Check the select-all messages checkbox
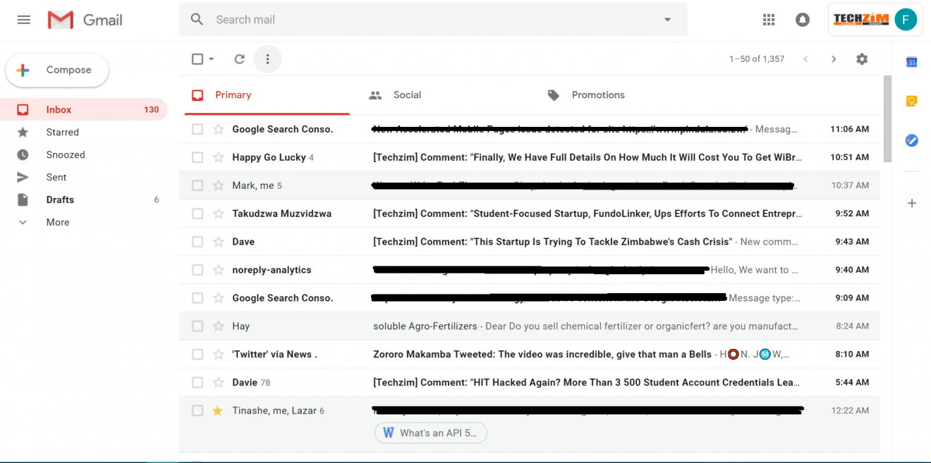 click(197, 58)
